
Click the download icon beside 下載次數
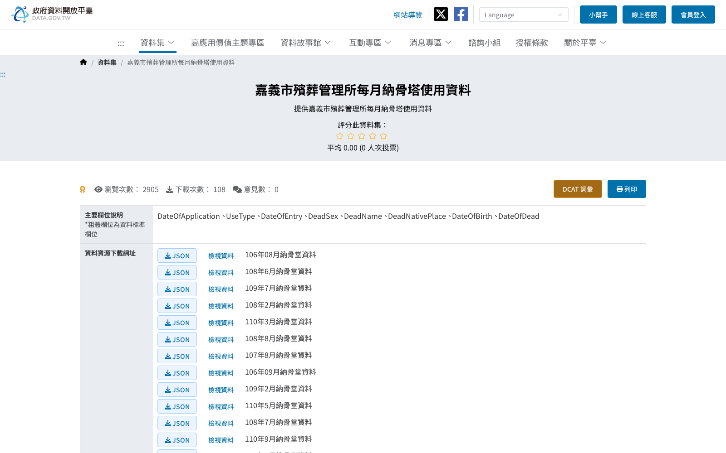click(170, 189)
